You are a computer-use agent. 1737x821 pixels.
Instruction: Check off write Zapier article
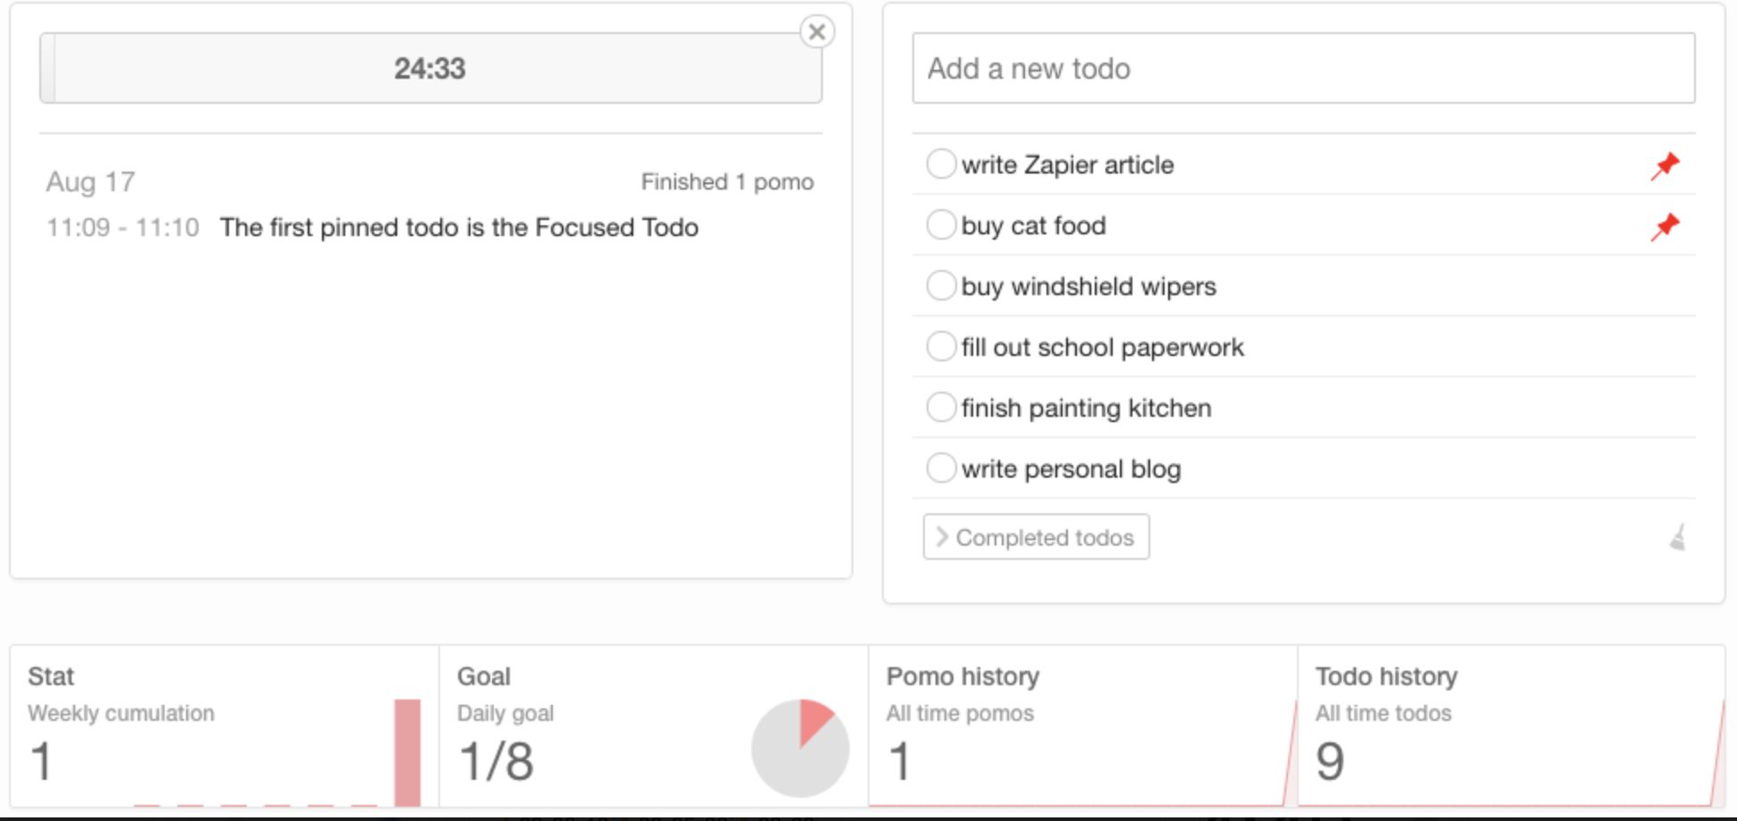(x=941, y=164)
